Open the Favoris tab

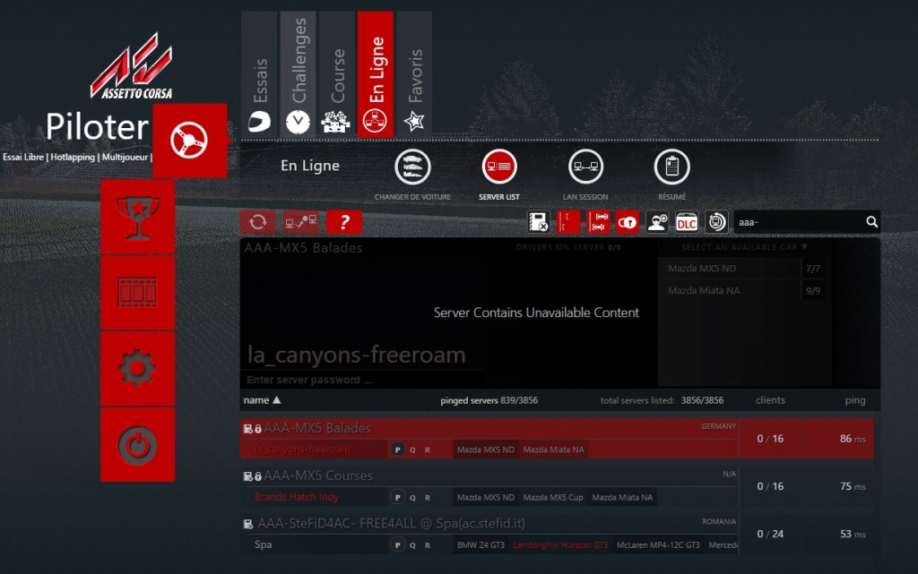[x=414, y=75]
